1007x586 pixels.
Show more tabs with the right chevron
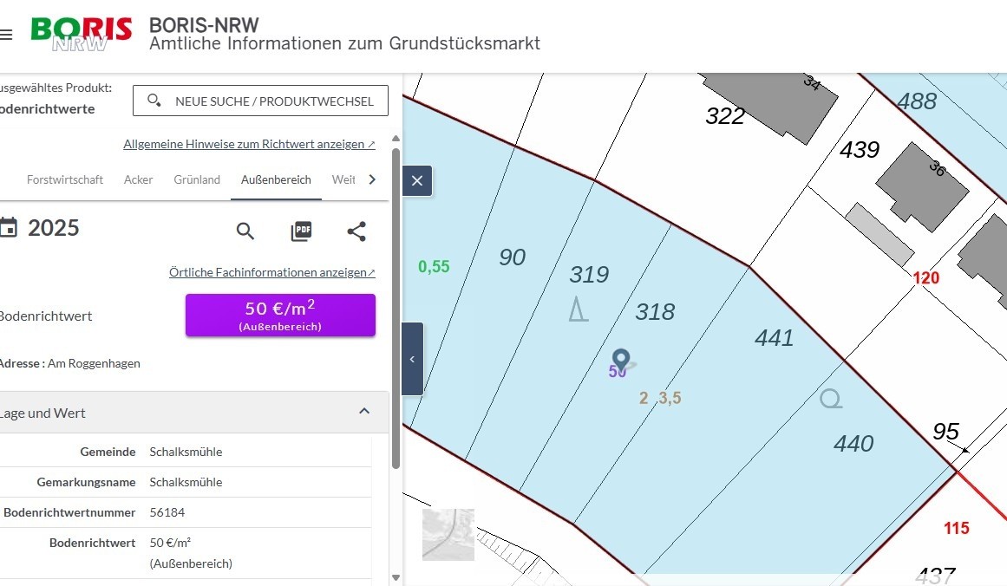tap(372, 179)
